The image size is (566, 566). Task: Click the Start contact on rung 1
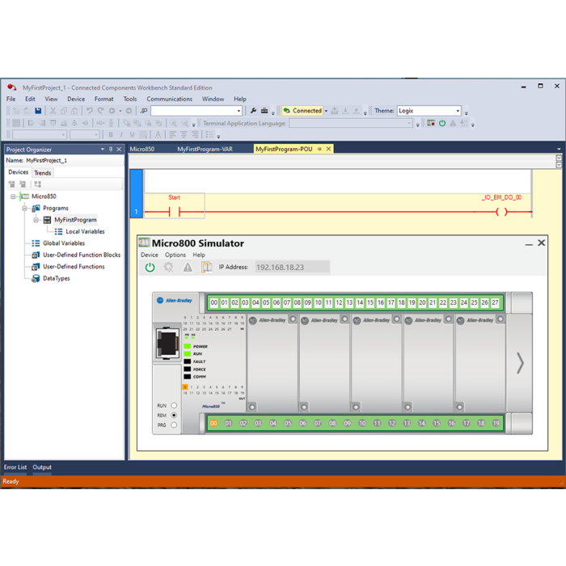(174, 212)
